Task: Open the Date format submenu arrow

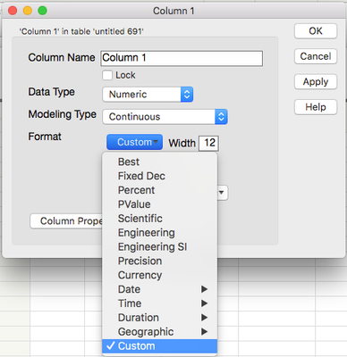Action: point(204,289)
